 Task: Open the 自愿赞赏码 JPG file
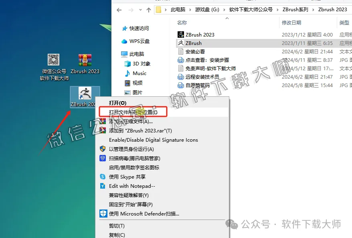[198, 85]
